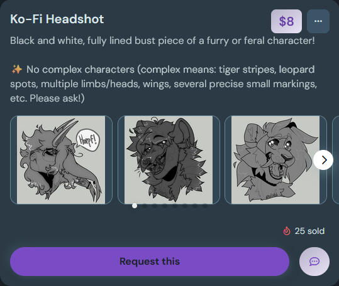Viewport: 339px width, 286px height.
Task: Open the Hmpf! horned character thumbnail
Action: (x=61, y=160)
